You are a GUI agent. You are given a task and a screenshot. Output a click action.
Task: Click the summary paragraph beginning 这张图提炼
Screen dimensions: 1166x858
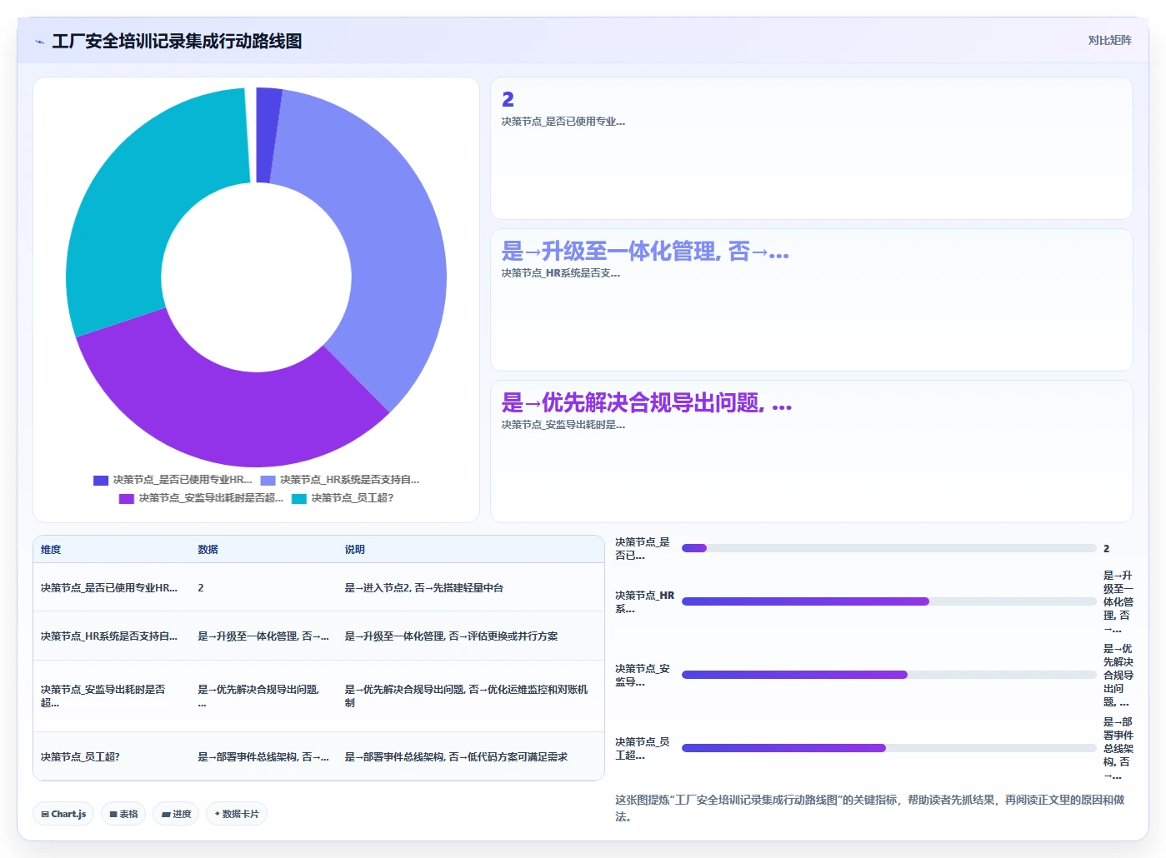[x=870, y=808]
